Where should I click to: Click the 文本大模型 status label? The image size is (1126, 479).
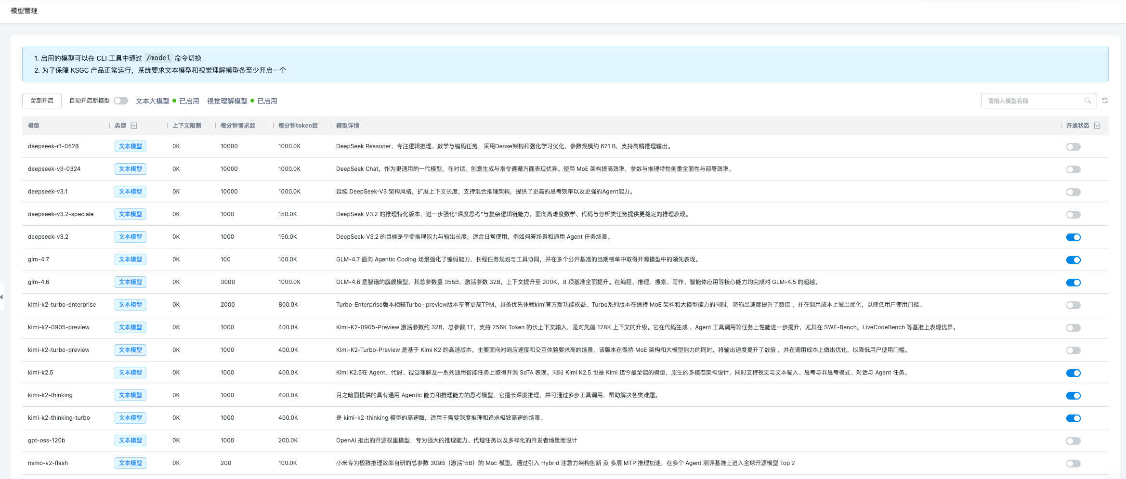[x=153, y=101]
